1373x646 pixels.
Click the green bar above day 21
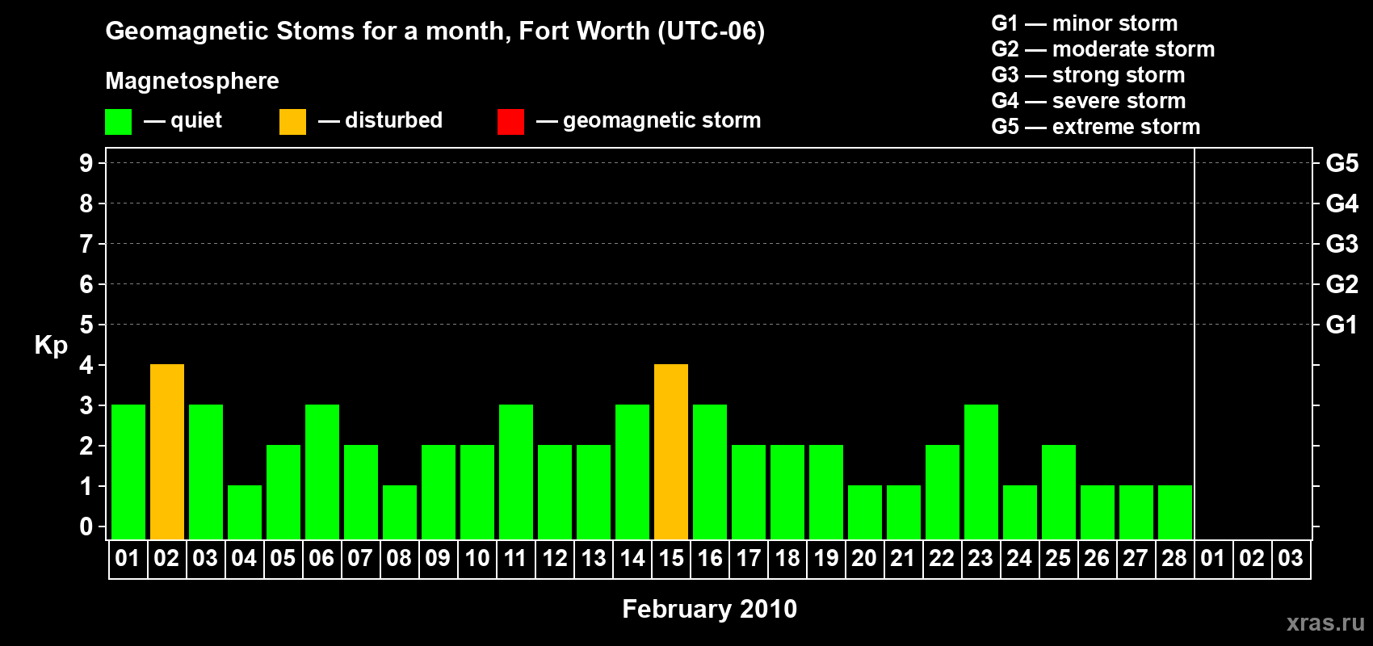click(x=904, y=512)
